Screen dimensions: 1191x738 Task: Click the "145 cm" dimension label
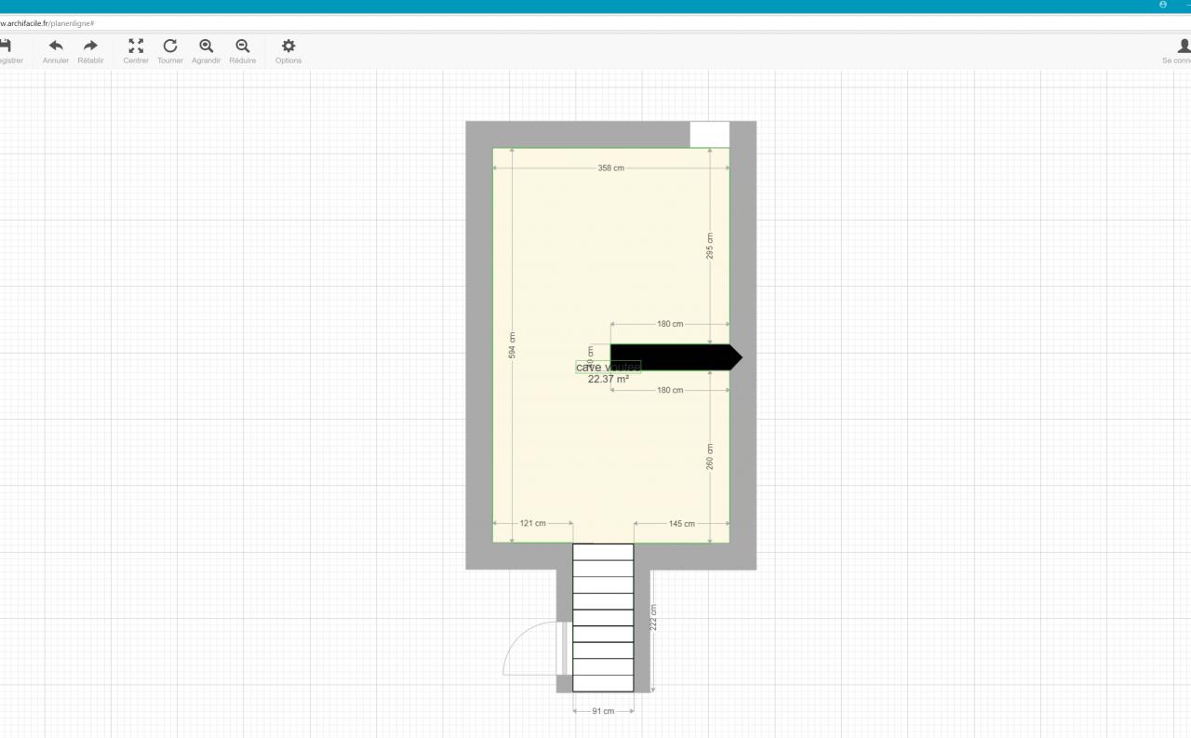682,524
